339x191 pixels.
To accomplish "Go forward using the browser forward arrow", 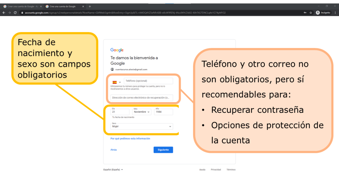I will [10, 13].
